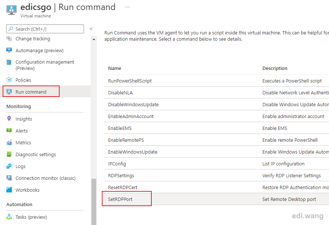Sort by the Description column header
The width and height of the screenshot is (329, 225).
point(275,68)
